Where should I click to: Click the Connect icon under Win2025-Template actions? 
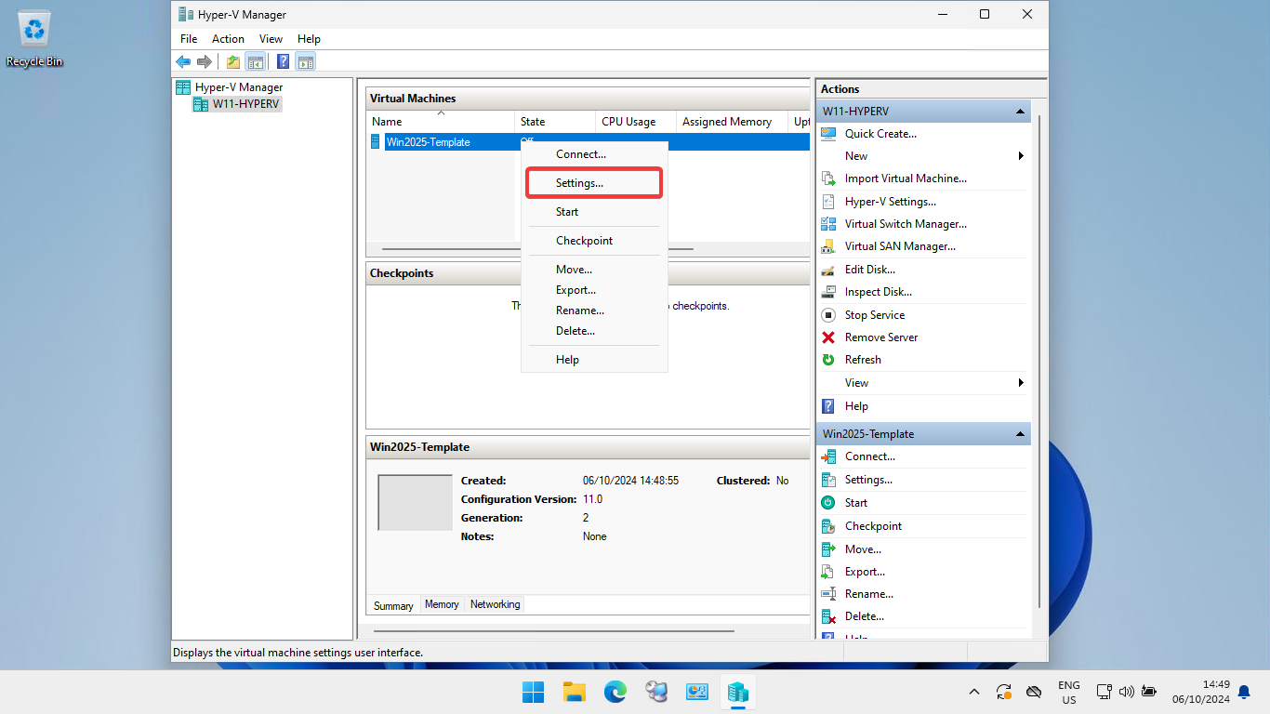pyautogui.click(x=828, y=456)
